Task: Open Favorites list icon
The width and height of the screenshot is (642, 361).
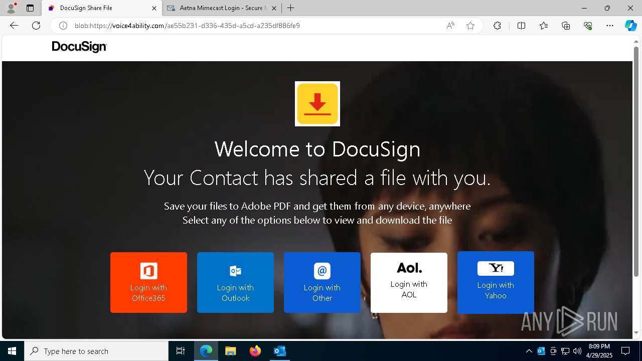Action: click(544, 26)
